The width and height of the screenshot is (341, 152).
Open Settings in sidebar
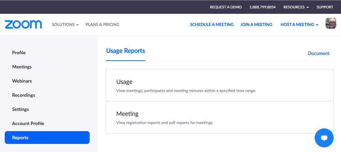tap(21, 109)
